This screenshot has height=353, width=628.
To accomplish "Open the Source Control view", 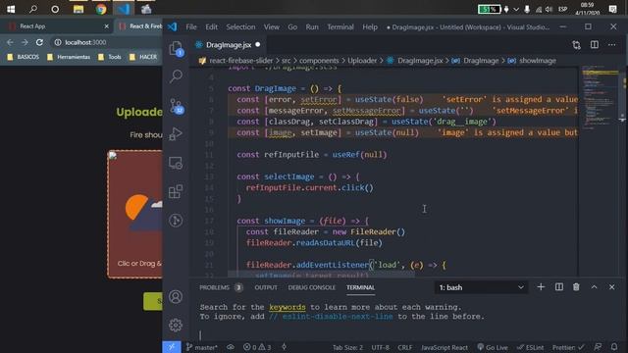I will [x=176, y=106].
